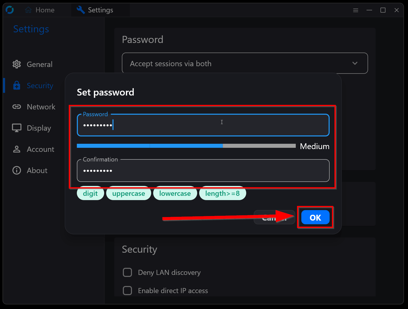
Task: Enable Deny LAN discovery checkbox
Action: click(127, 272)
